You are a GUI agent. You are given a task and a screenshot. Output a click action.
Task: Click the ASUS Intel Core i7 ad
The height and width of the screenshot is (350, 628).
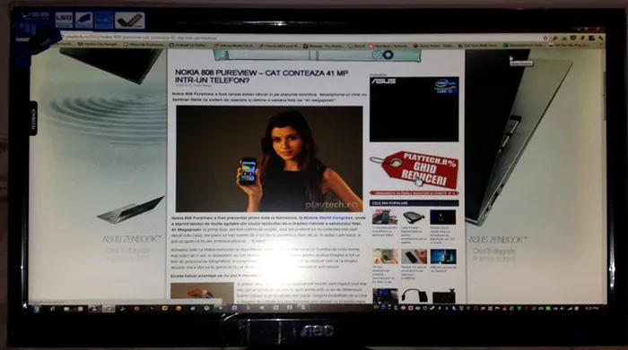click(x=414, y=109)
